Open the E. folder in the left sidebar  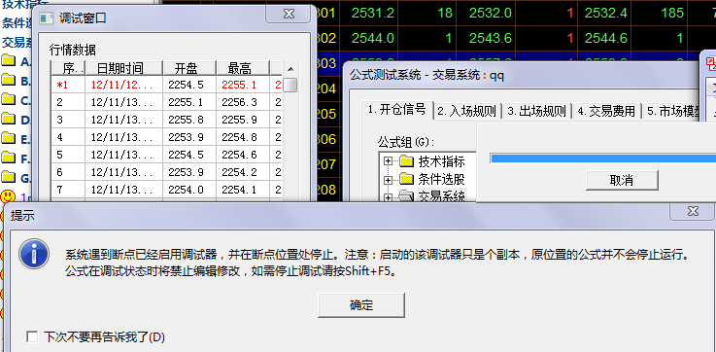(x=16, y=138)
